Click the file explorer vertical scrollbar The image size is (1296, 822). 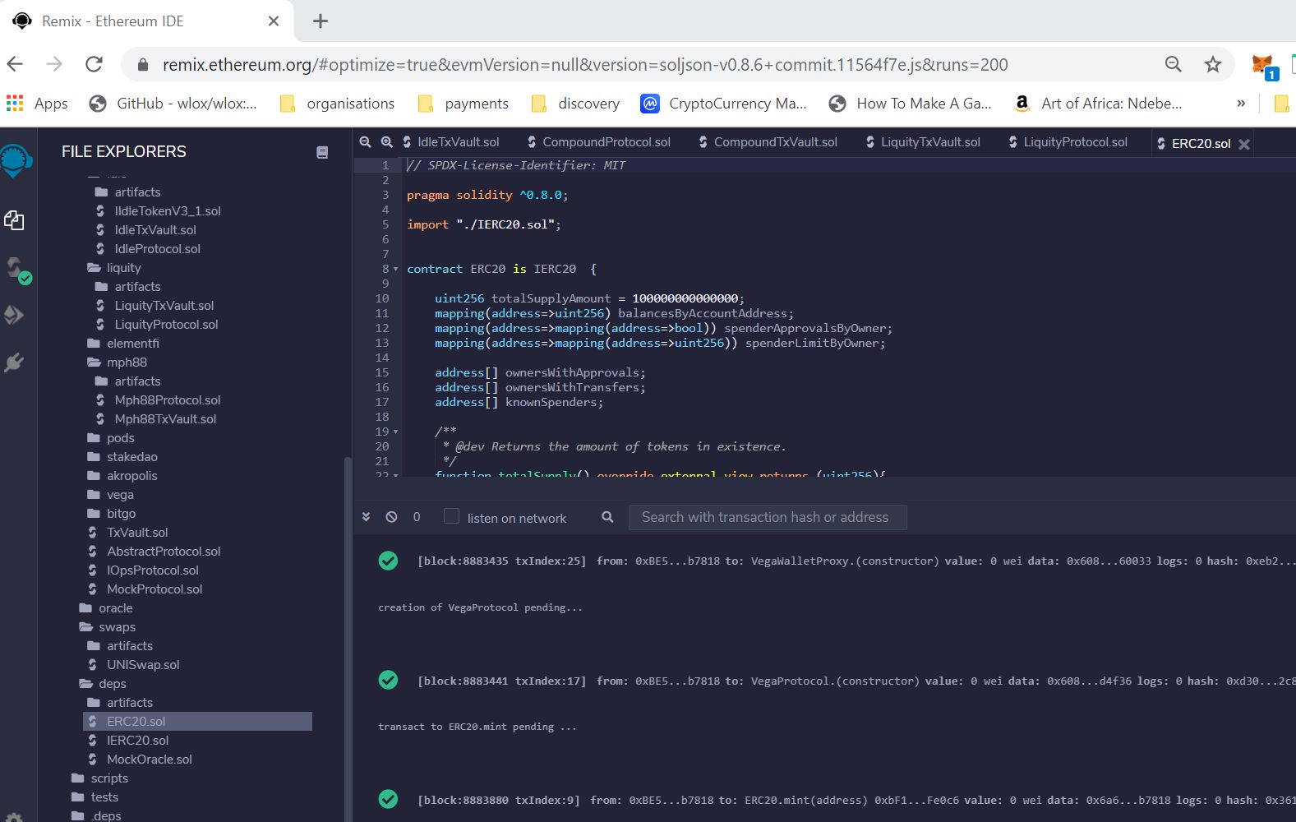tap(348, 639)
